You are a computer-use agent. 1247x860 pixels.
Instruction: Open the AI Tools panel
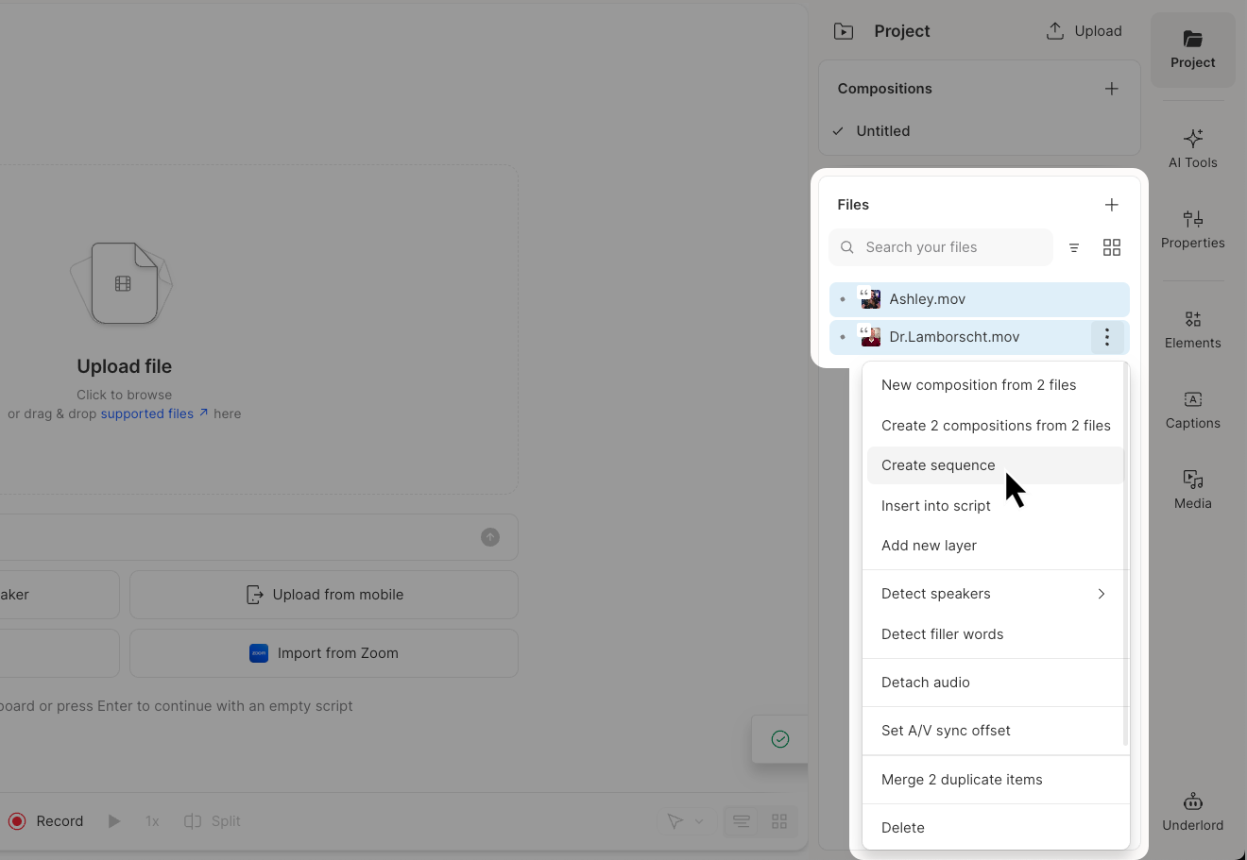tap(1192, 148)
